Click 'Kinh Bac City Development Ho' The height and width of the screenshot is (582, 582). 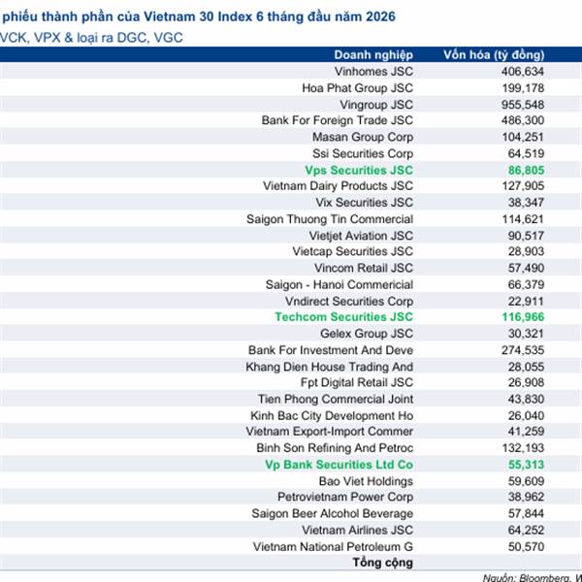coord(332,416)
